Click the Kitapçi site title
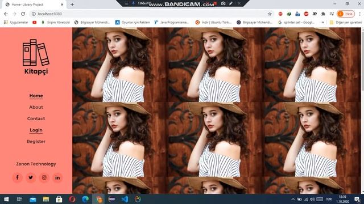This screenshot has width=364, height=204. click(x=36, y=71)
